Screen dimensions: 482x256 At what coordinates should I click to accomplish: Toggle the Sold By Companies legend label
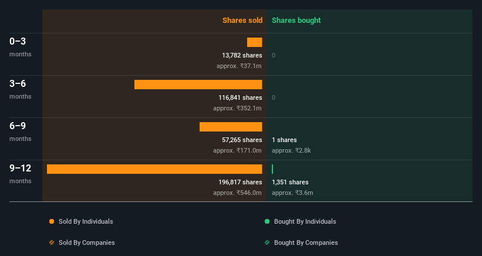(x=87, y=242)
